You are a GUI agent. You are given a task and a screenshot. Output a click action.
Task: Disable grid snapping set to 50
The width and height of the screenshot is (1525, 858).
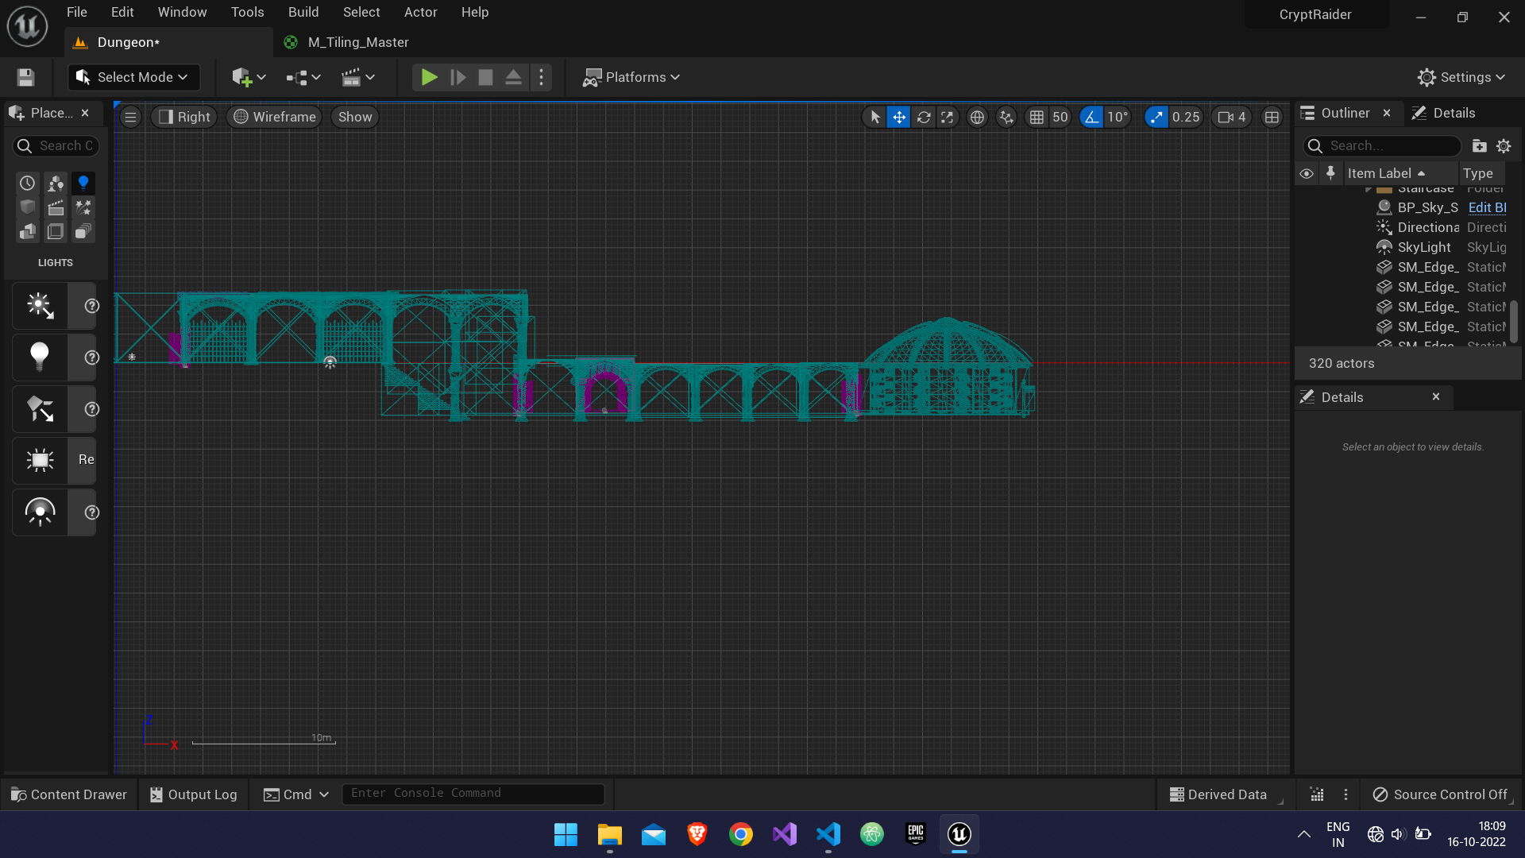pyautogui.click(x=1037, y=117)
